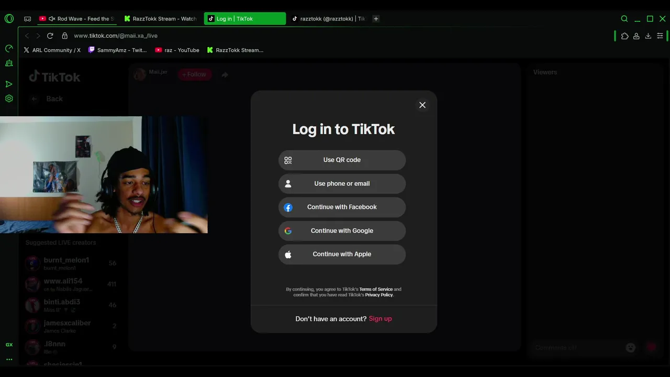Switch to the Rod Wave YouTube tab
Screen dimensions: 670x377
pyautogui.click(x=76, y=19)
